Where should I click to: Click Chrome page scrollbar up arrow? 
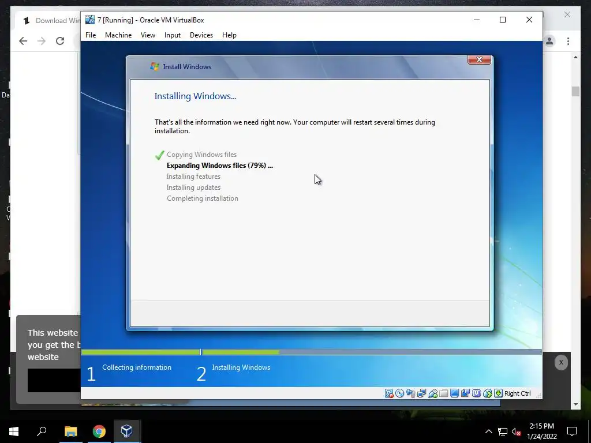tap(575, 57)
